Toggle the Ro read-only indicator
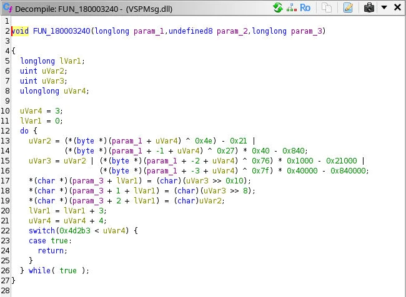Screen dimensions: 406x297 point(305,7)
